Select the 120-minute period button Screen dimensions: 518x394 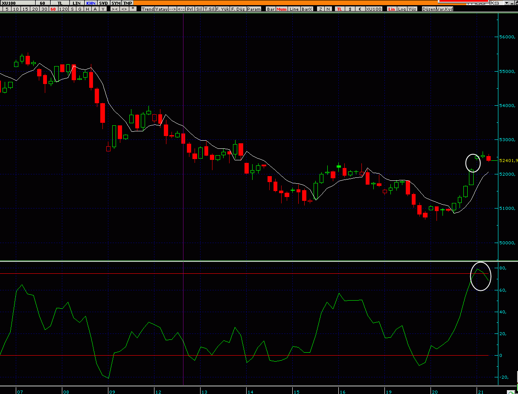coord(63,9)
